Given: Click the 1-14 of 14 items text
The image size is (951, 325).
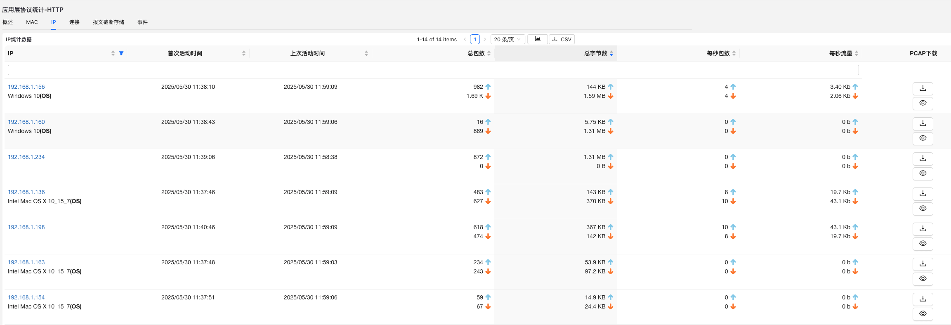Looking at the screenshot, I should [437, 39].
